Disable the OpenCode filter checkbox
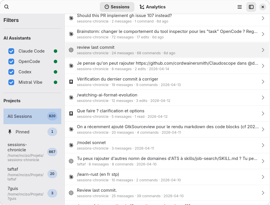 click(11, 61)
